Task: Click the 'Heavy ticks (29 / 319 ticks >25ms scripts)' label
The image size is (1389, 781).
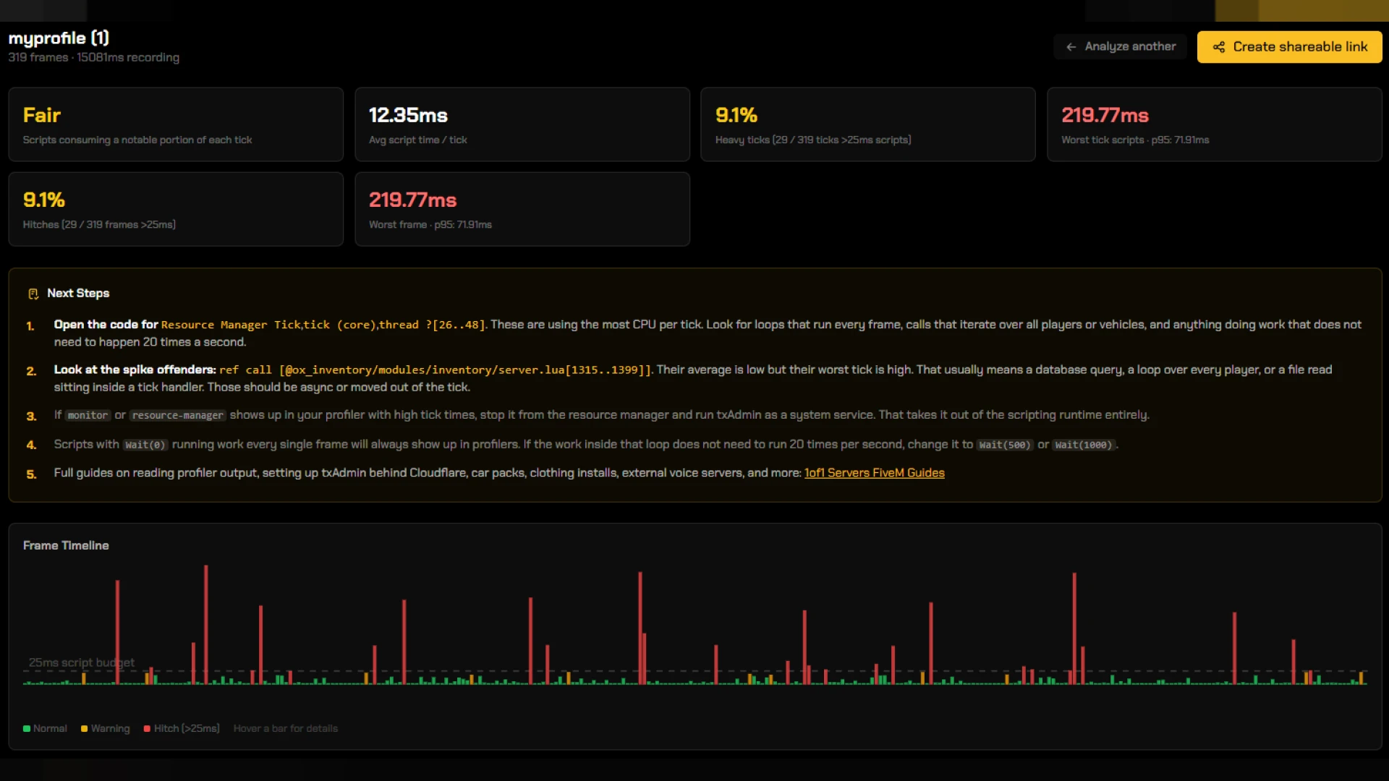Action: pyautogui.click(x=813, y=140)
